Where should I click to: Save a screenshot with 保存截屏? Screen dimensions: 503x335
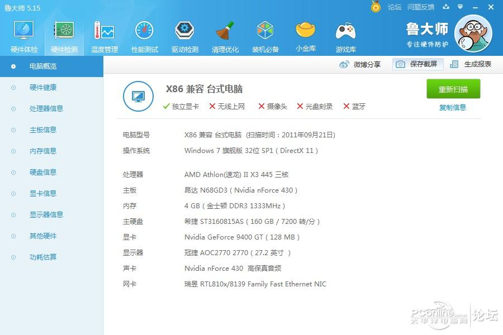pos(417,64)
